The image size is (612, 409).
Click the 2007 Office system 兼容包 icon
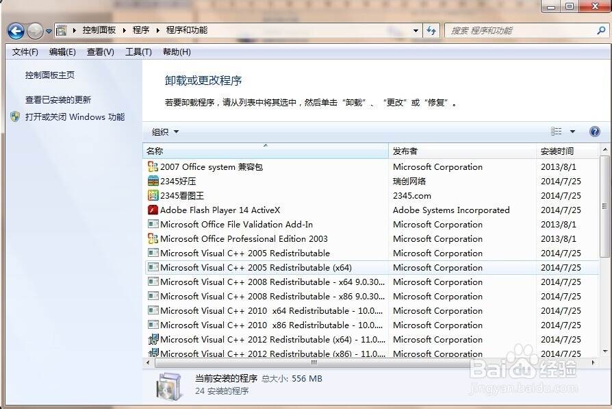(x=153, y=166)
